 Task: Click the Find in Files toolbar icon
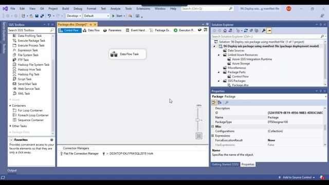click(x=130, y=16)
